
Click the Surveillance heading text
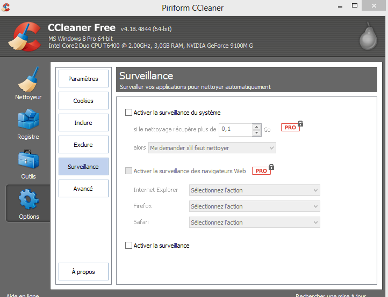146,76
